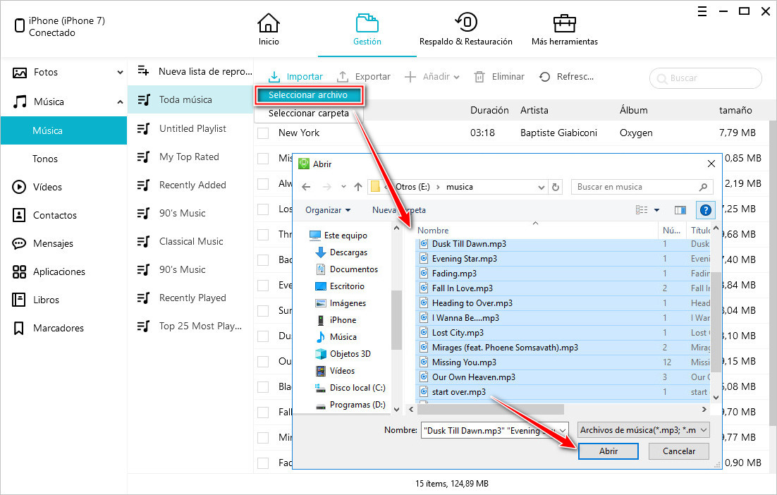Tick the checkbox of the song row starting 'Los'
This screenshot has height=495, width=777.
263,209
